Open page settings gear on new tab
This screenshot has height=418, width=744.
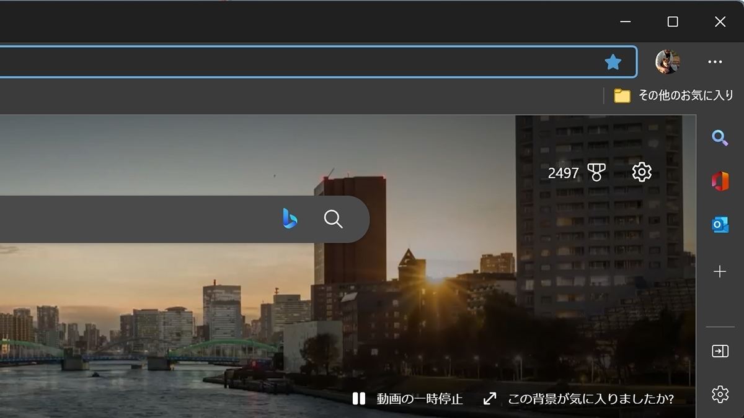point(642,172)
